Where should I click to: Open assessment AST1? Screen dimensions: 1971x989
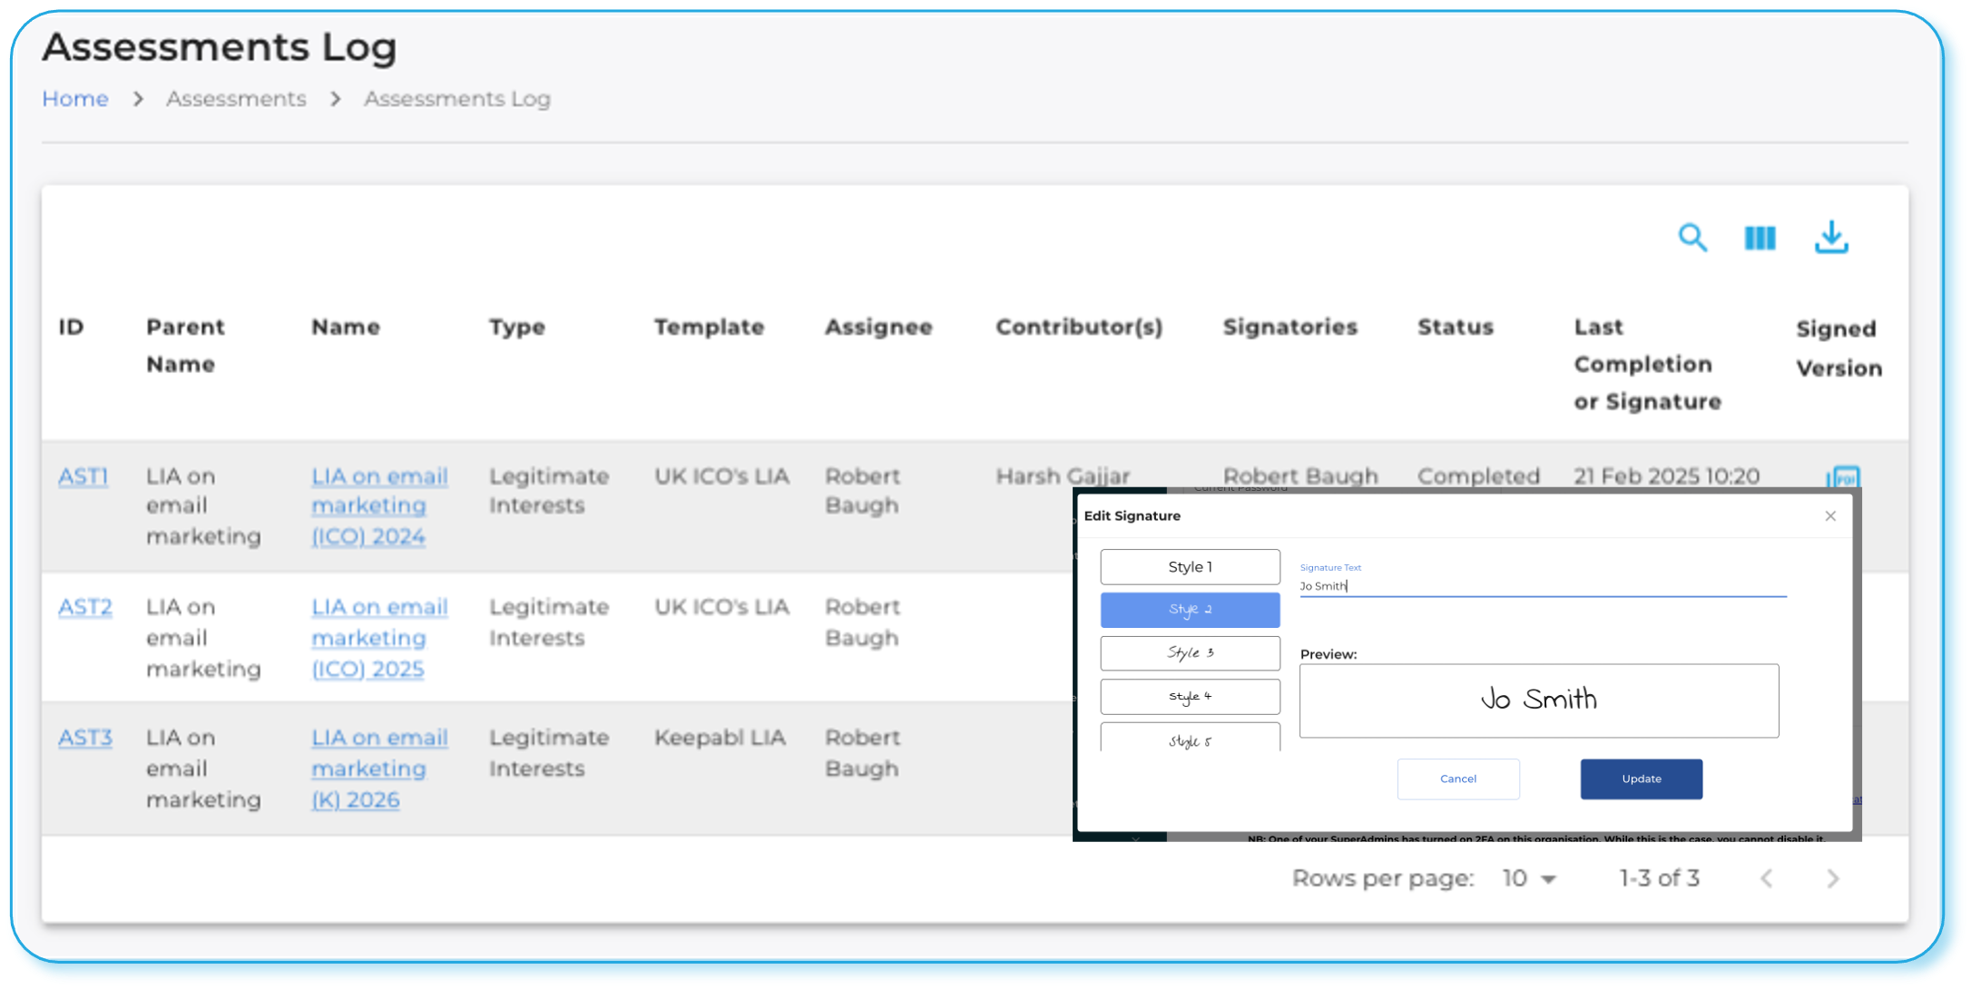(83, 475)
